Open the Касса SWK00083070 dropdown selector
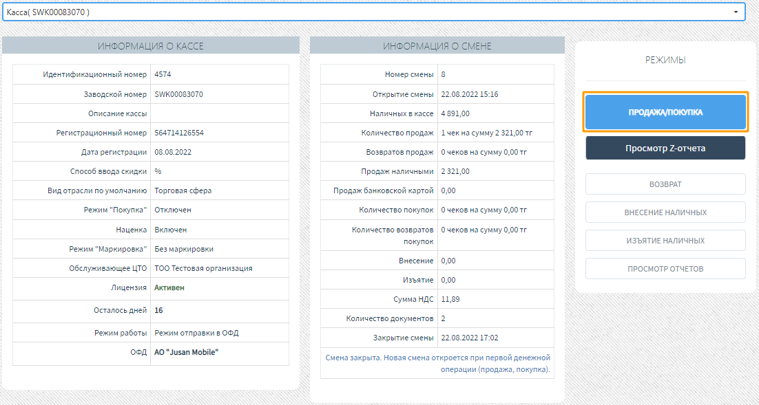 point(373,12)
